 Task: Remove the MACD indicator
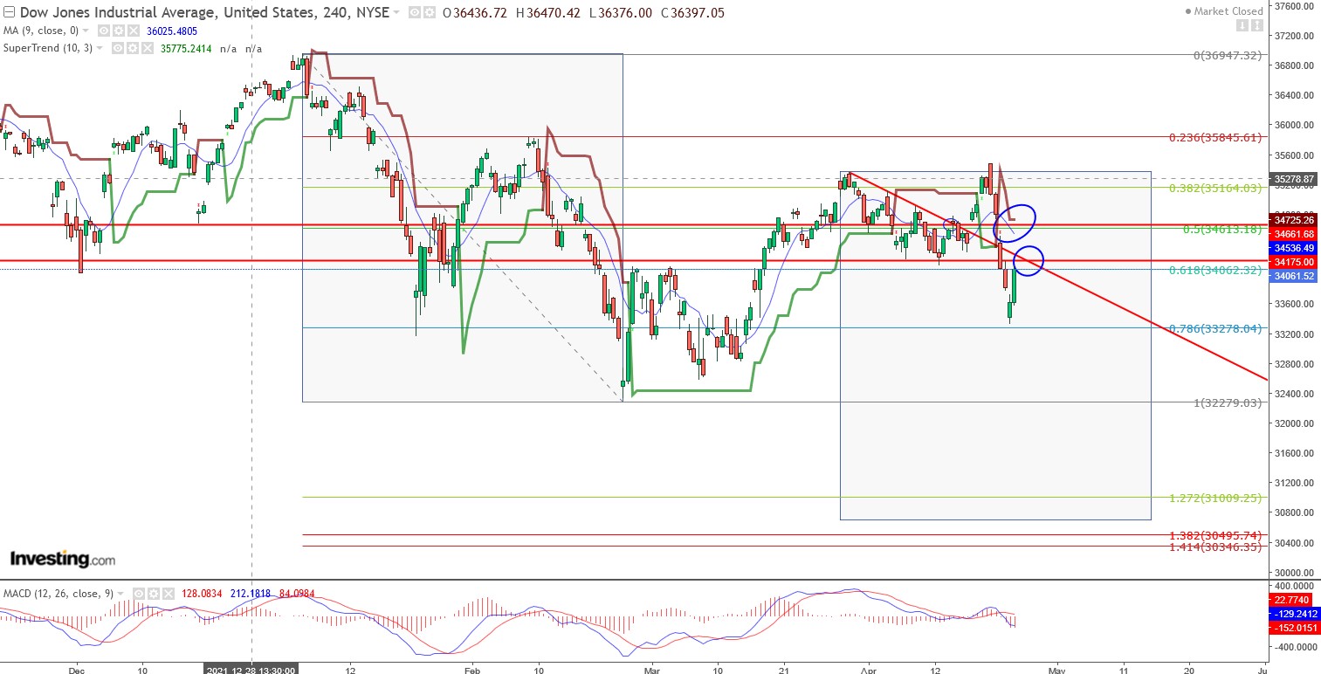(x=169, y=593)
